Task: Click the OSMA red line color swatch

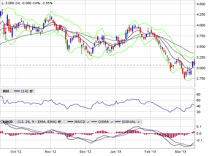Action: 94,122
